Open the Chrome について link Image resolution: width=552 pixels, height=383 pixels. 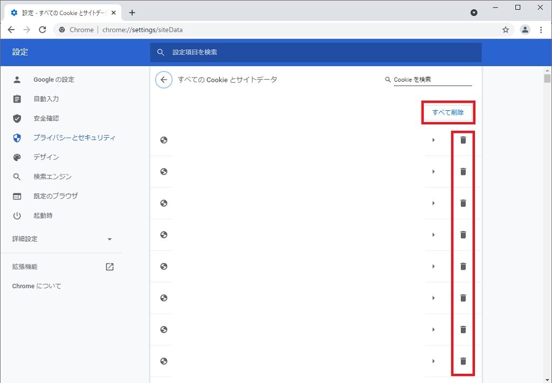37,286
